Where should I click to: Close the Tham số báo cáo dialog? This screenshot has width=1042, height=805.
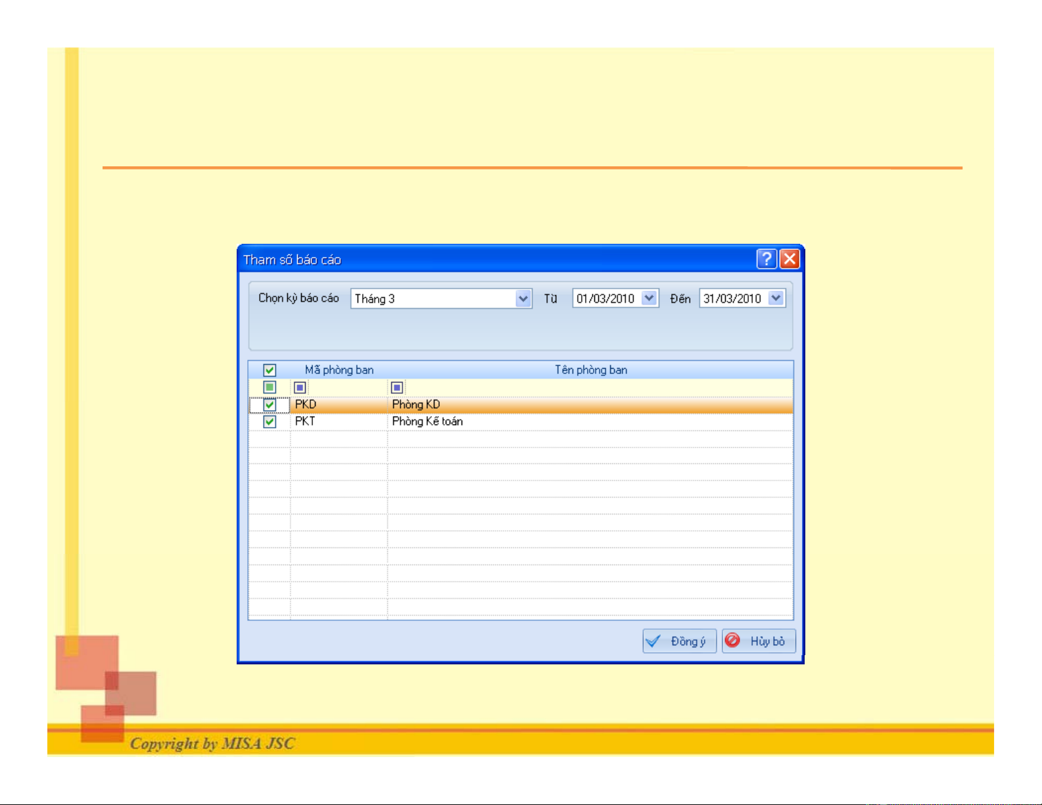790,259
